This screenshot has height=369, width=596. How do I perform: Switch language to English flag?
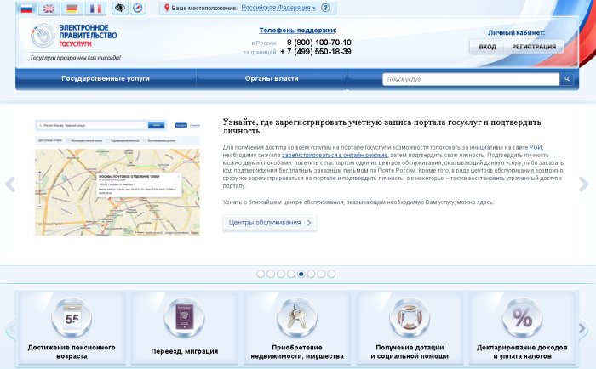point(49,9)
